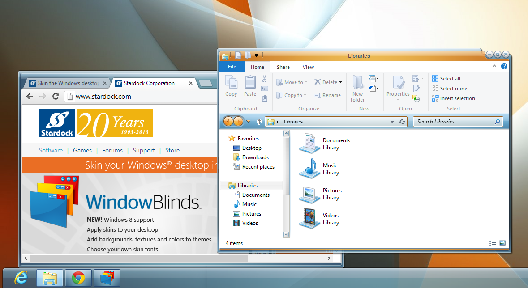Open the Support link on Stardock
This screenshot has height=288, width=528.
click(x=144, y=150)
